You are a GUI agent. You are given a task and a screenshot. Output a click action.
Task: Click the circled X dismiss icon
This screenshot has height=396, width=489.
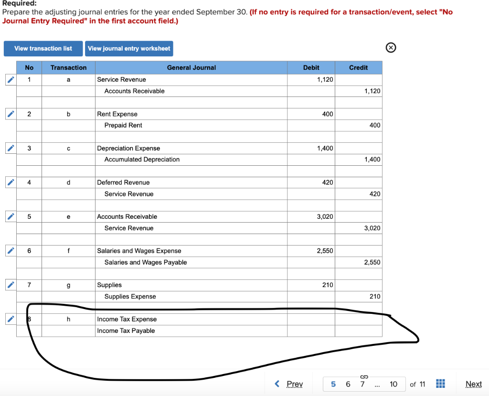[391, 47]
